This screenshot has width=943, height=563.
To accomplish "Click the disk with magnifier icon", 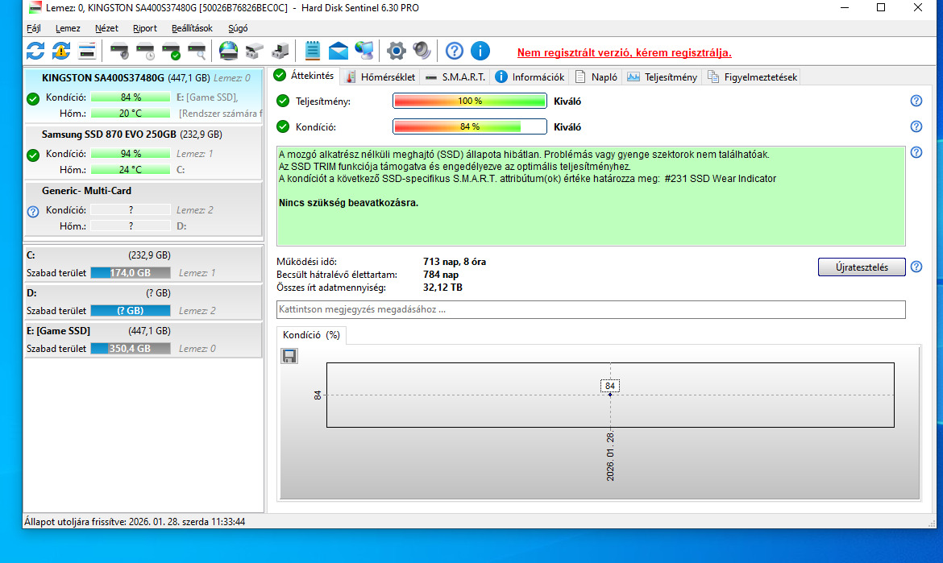I will pos(197,51).
